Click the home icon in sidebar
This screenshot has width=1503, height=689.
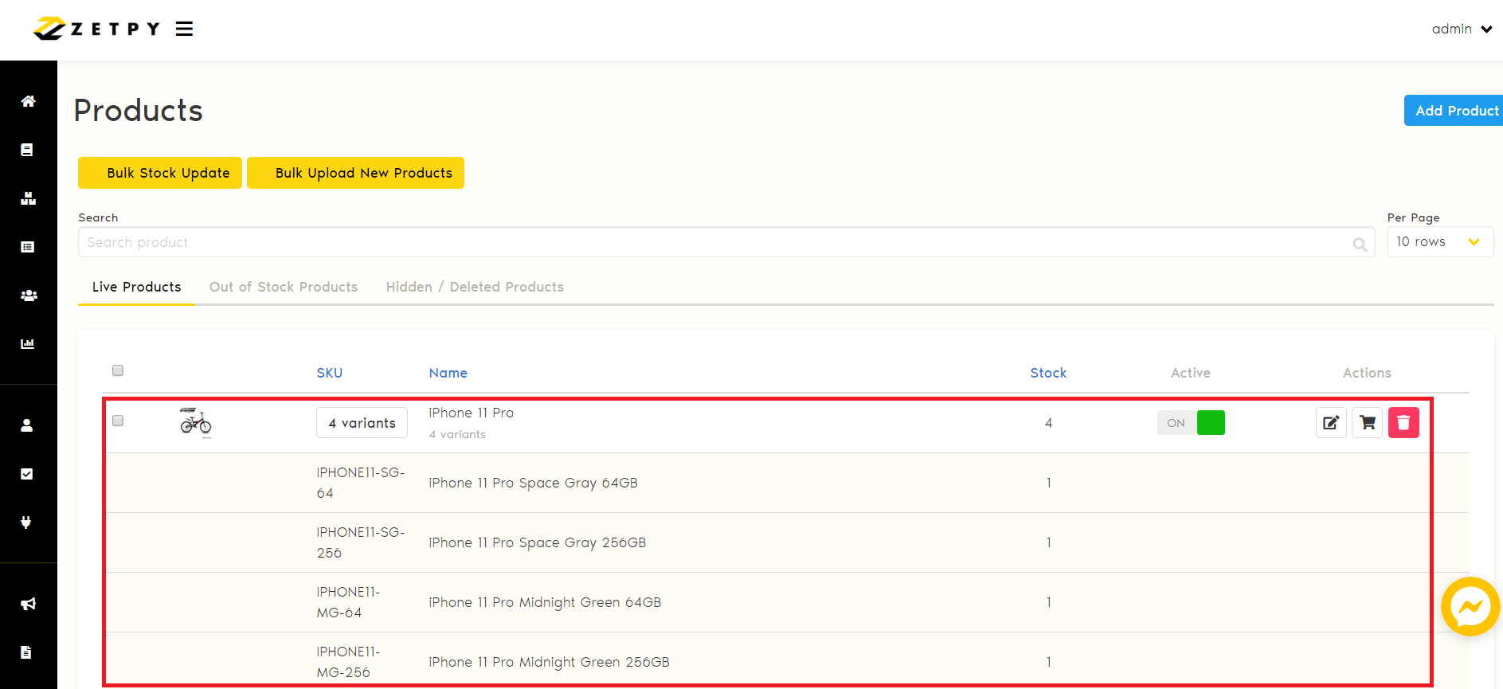click(x=28, y=101)
